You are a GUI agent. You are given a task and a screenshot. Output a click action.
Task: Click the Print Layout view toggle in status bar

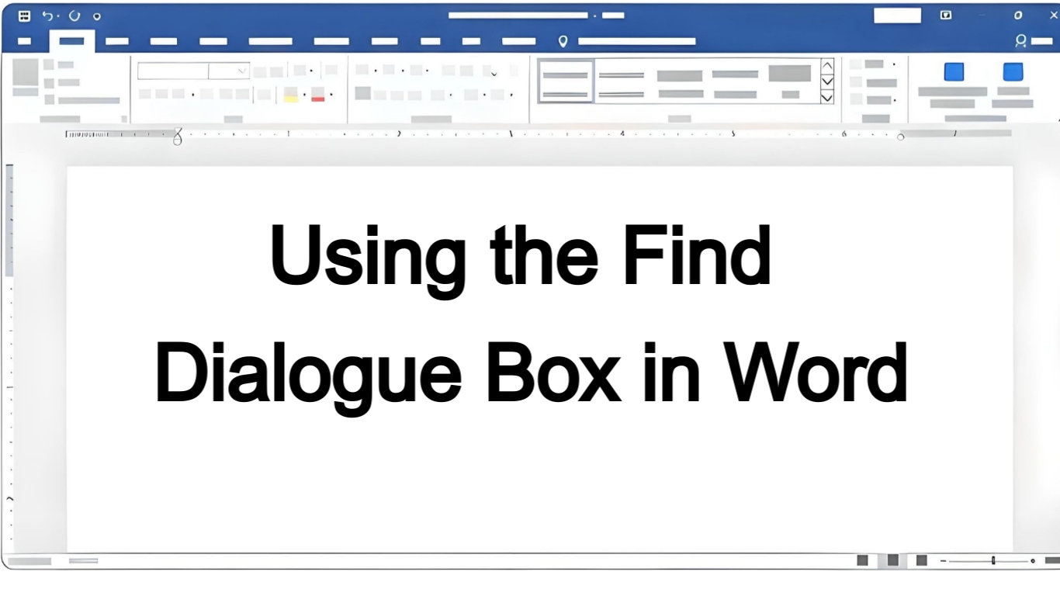(x=891, y=560)
